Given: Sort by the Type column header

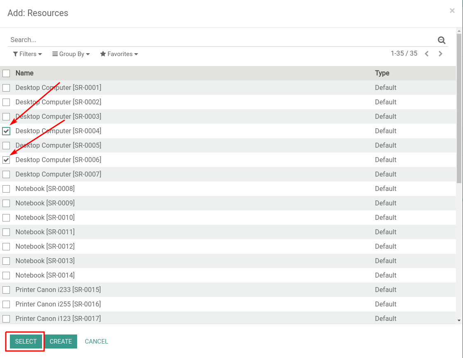Looking at the screenshot, I should click(382, 73).
